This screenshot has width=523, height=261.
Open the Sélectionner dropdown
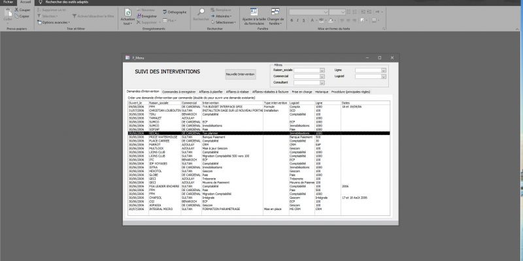coord(224,22)
